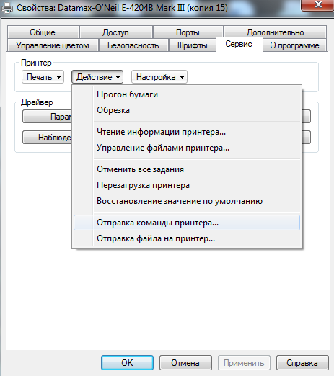The image size is (334, 376).
Task: Select the Сервис tab
Action: pyautogui.click(x=239, y=44)
